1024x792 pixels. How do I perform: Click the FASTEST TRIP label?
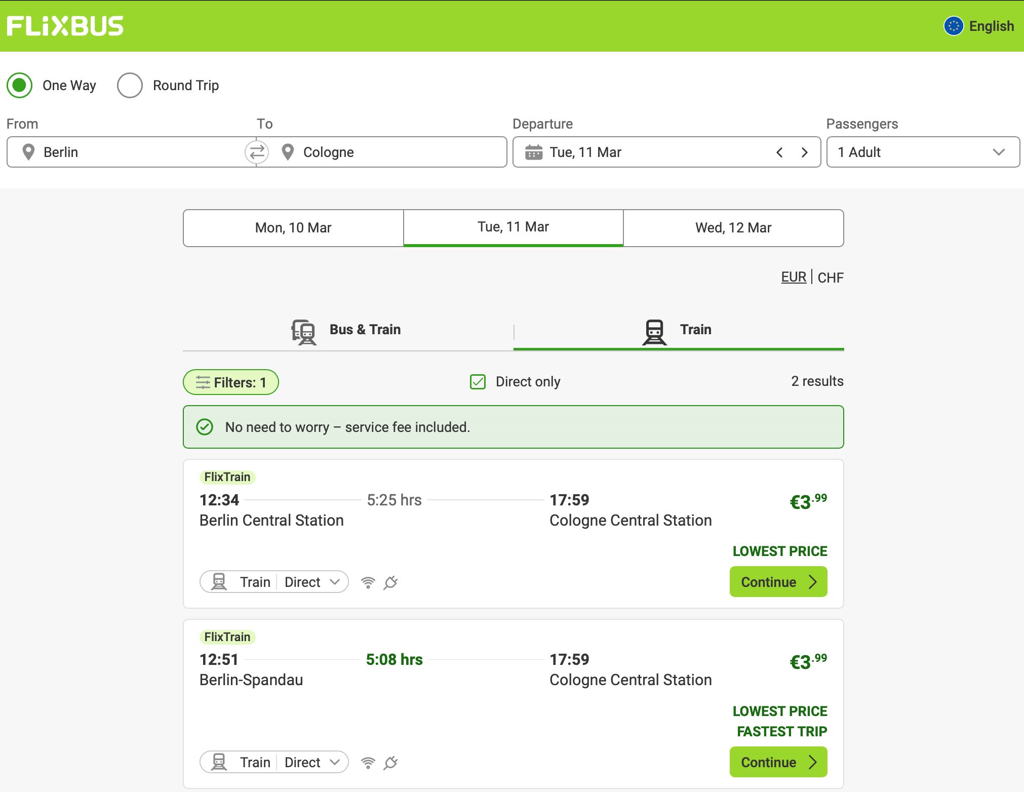click(x=782, y=731)
